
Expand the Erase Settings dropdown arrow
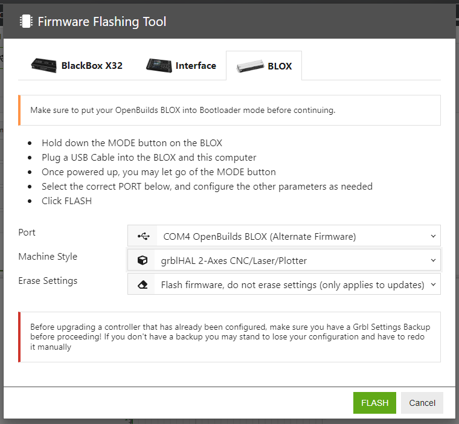click(x=432, y=284)
